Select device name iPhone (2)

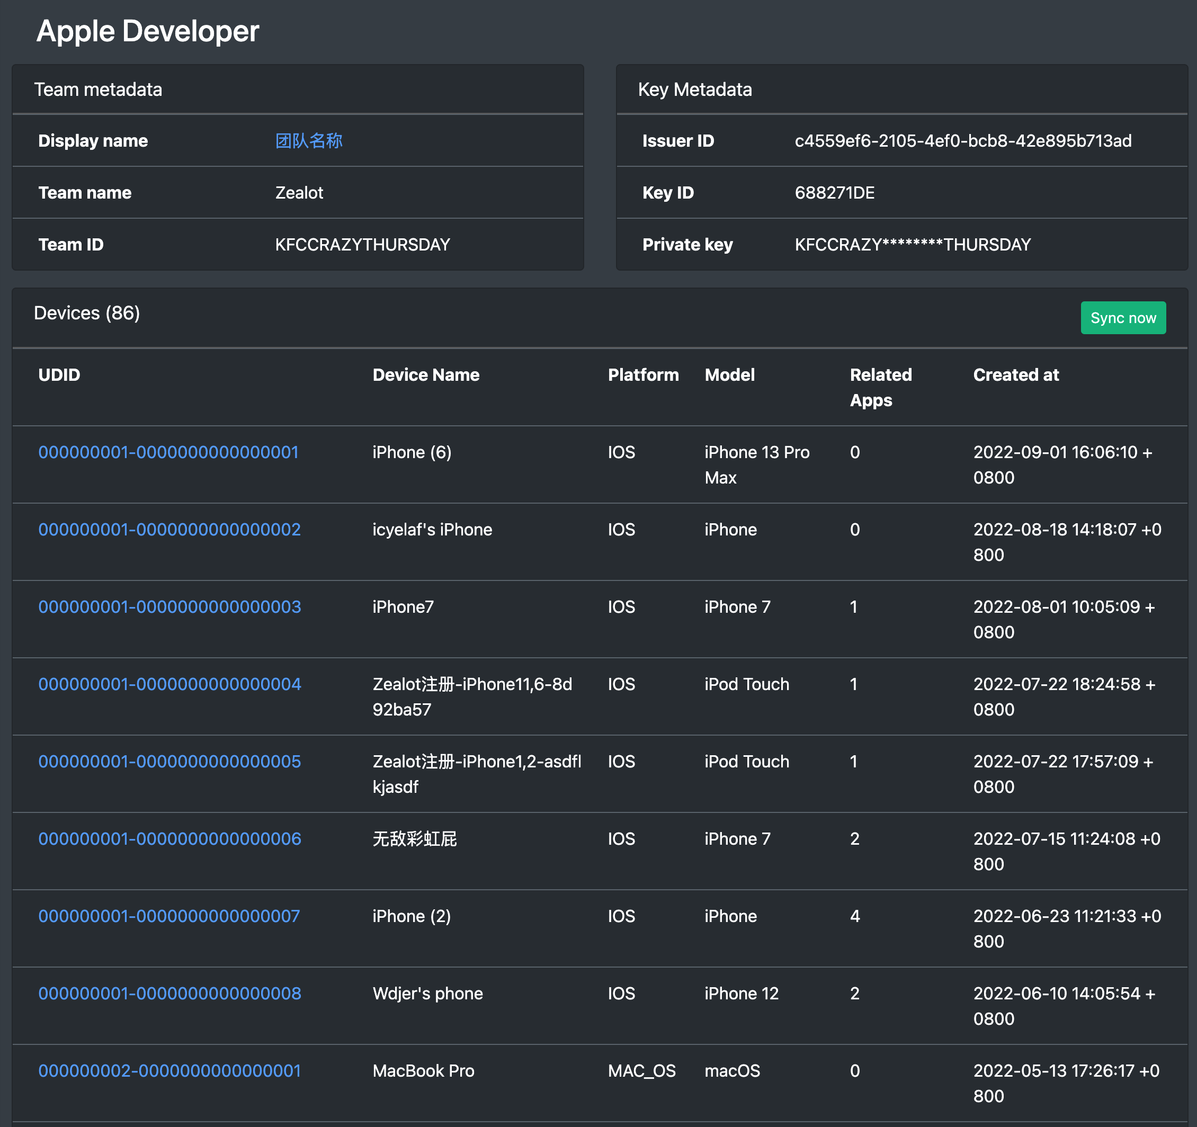(412, 916)
